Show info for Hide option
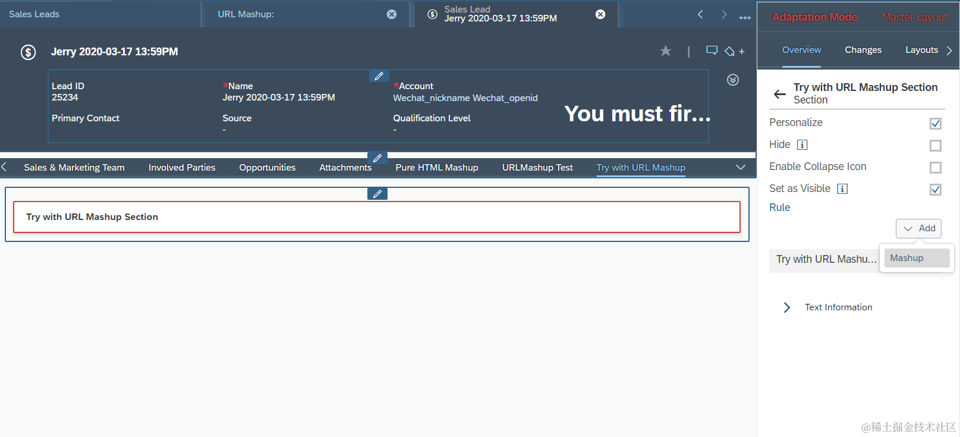This screenshot has height=437, width=960. pyautogui.click(x=802, y=144)
